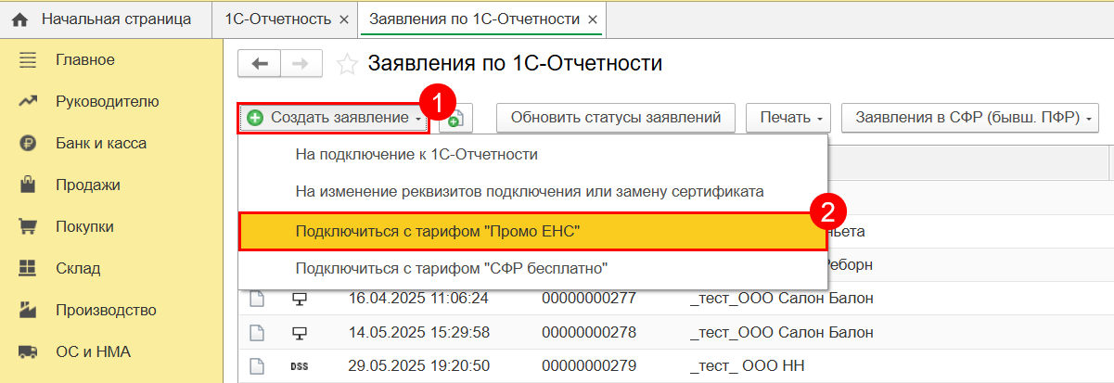Click the Банк и касса ruble icon
The image size is (1114, 383).
(28, 144)
